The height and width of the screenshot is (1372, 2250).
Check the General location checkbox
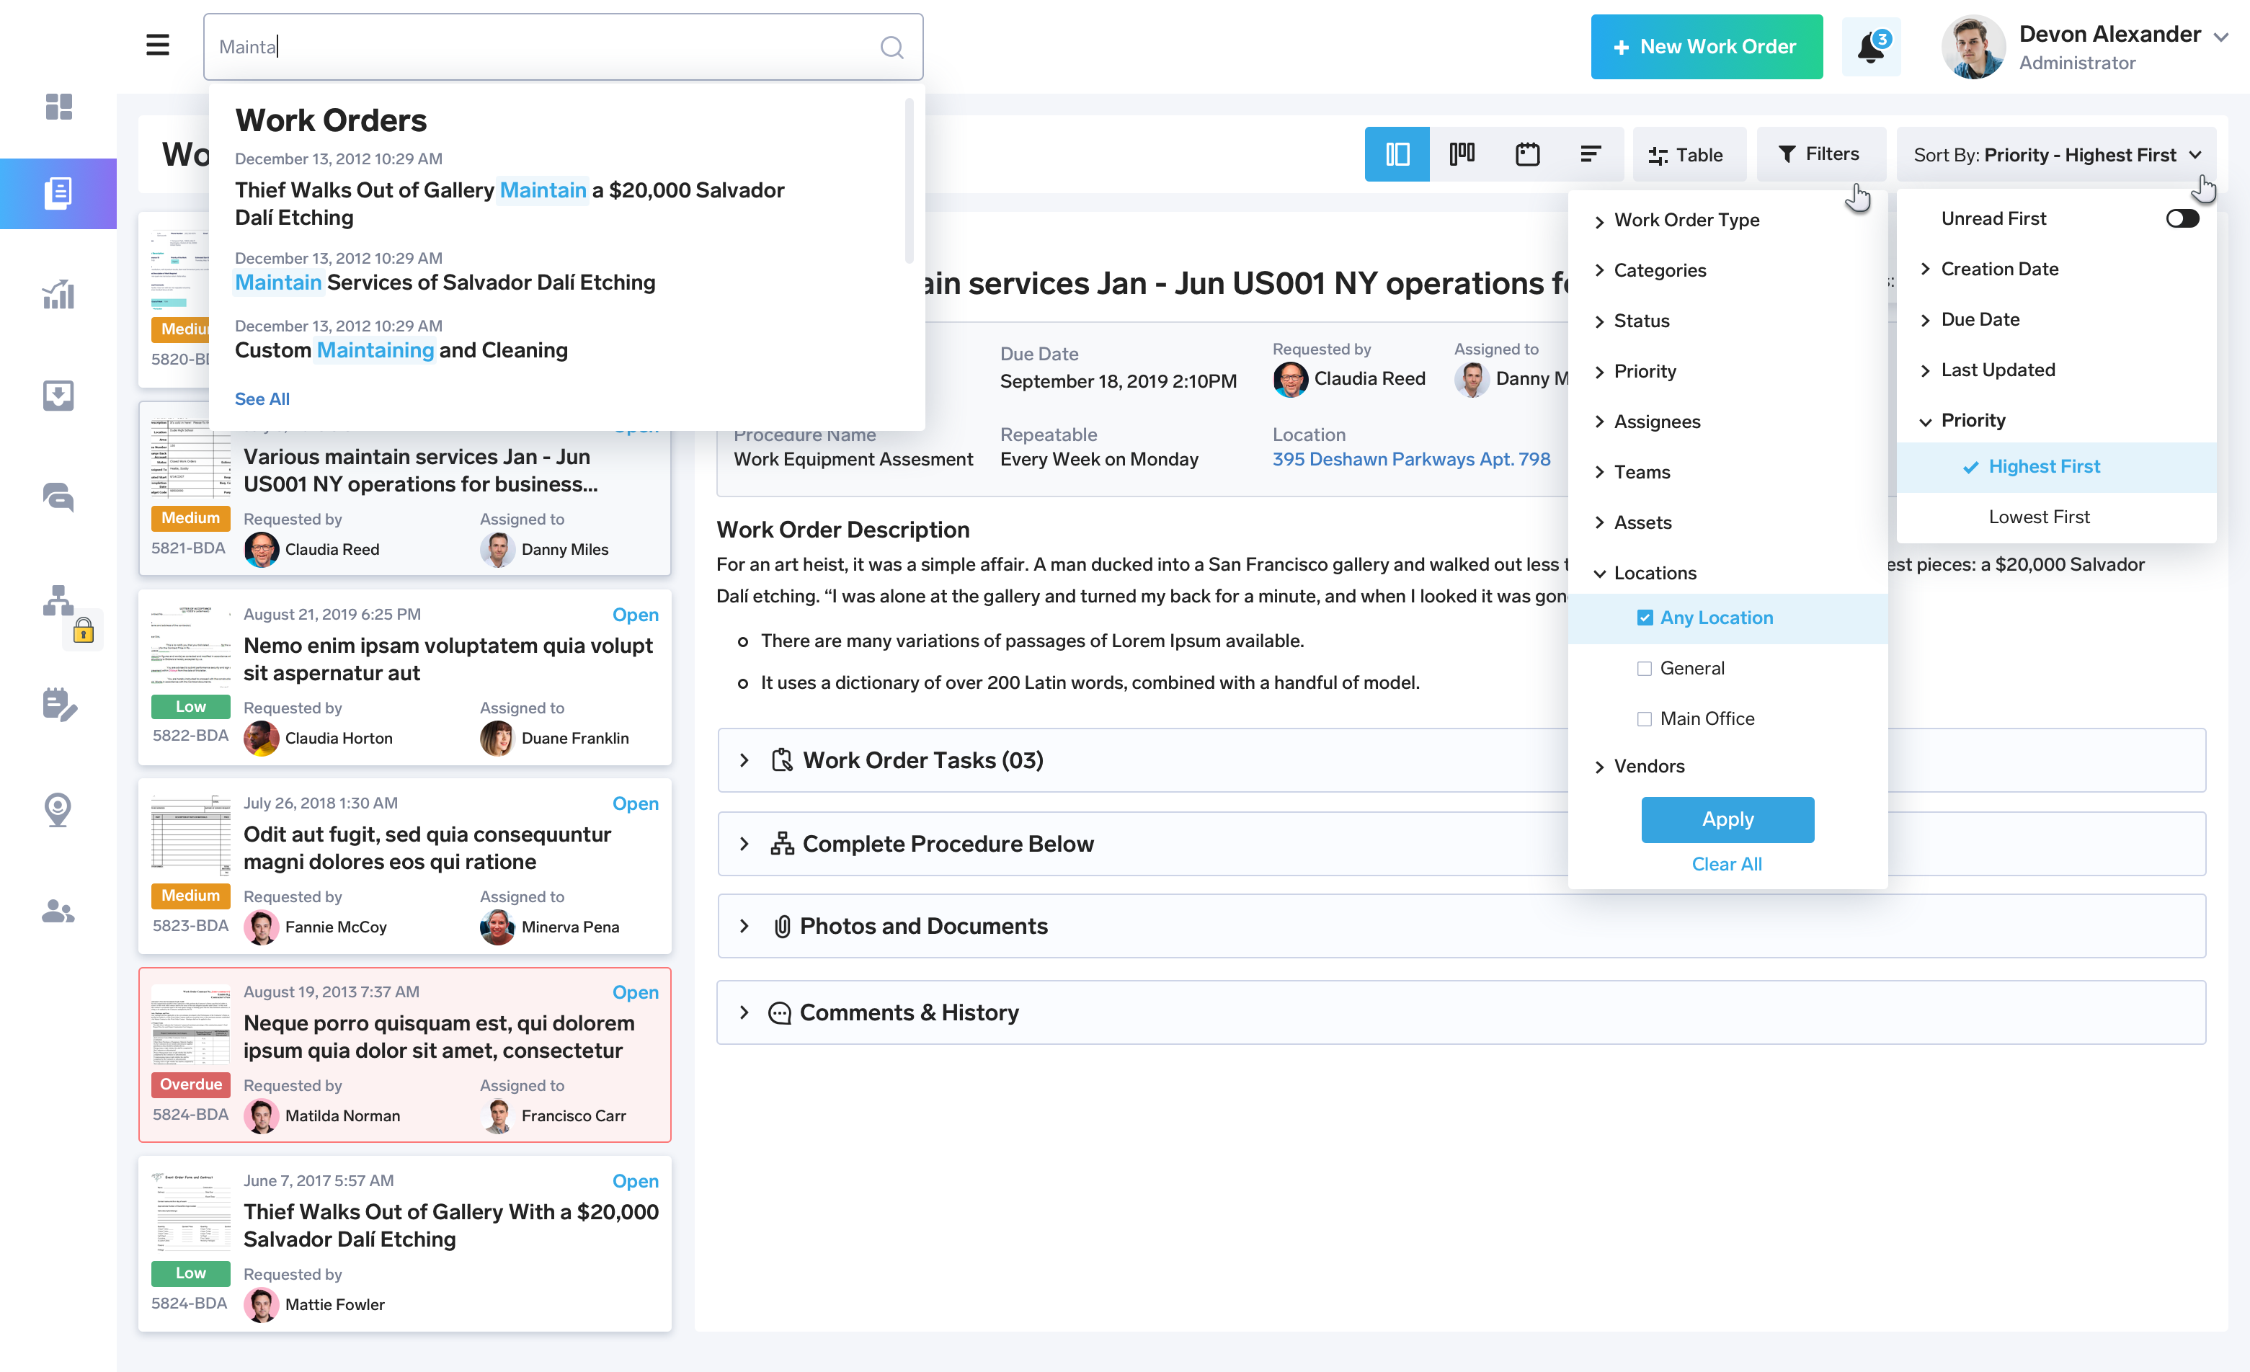[1645, 668]
